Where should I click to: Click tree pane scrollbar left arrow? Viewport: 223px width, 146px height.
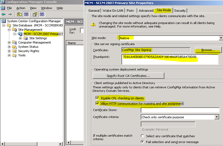(x=2, y=144)
